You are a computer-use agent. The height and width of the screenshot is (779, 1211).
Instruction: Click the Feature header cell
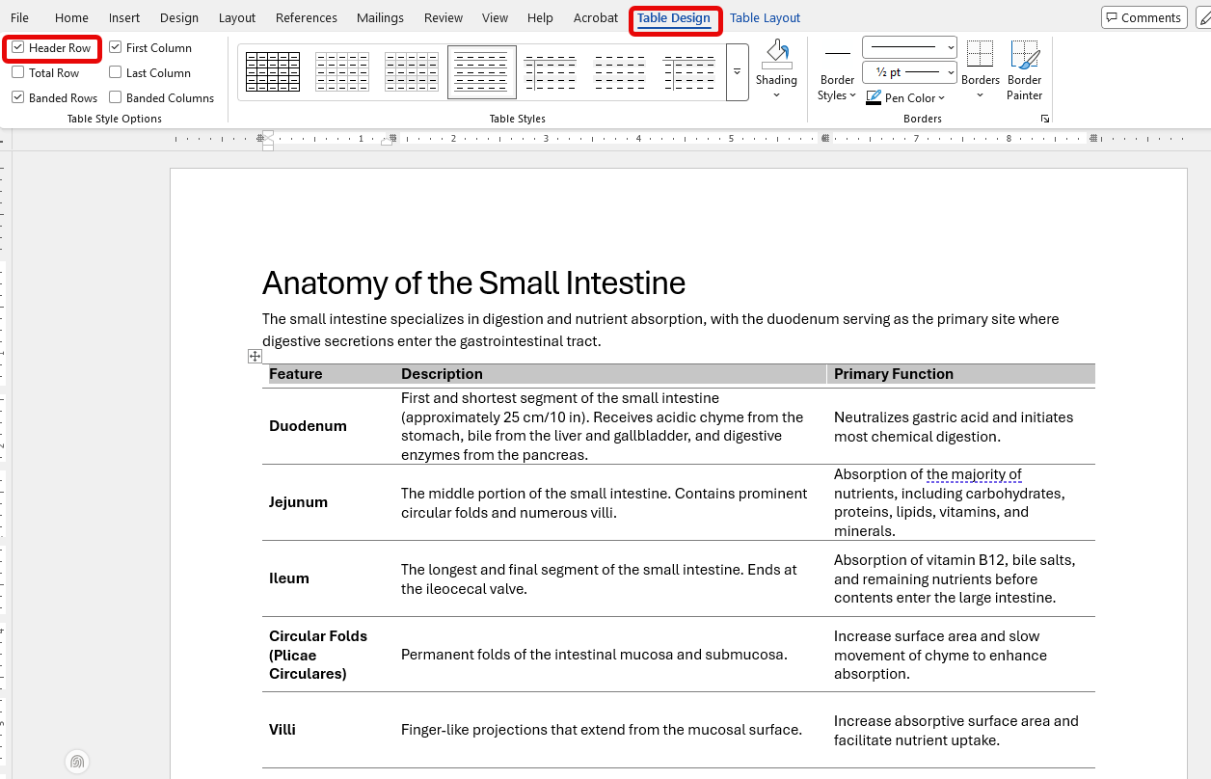pos(328,374)
